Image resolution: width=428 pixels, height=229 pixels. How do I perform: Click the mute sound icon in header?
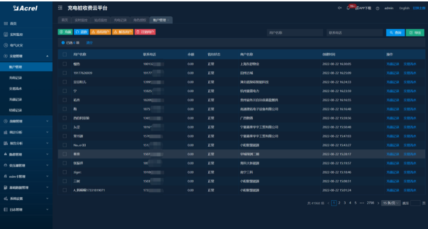coord(339,8)
